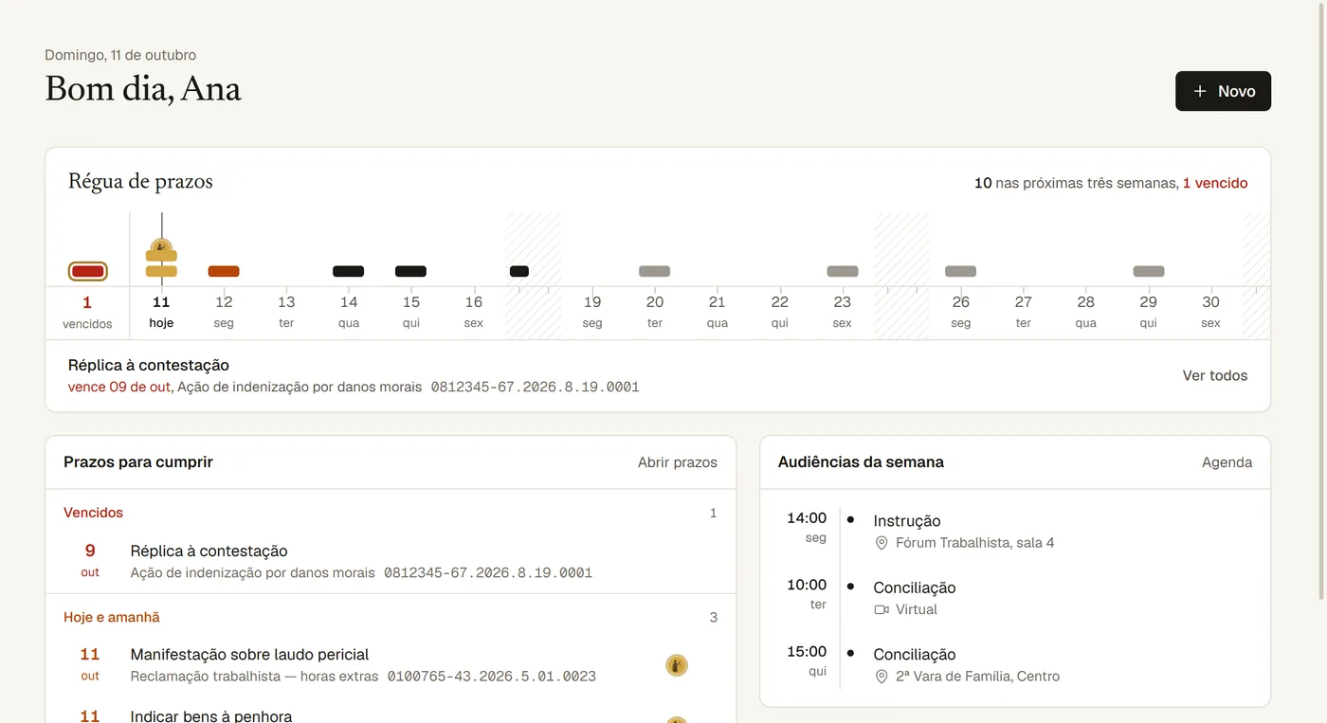Click case number 0812345-67.2026.8.19.0001 under Vencidos

coord(488,572)
